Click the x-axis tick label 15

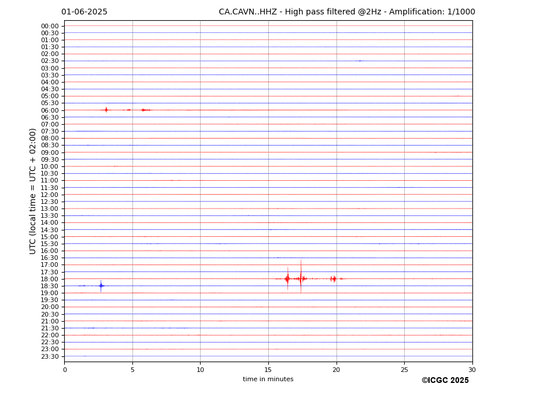coord(268,370)
